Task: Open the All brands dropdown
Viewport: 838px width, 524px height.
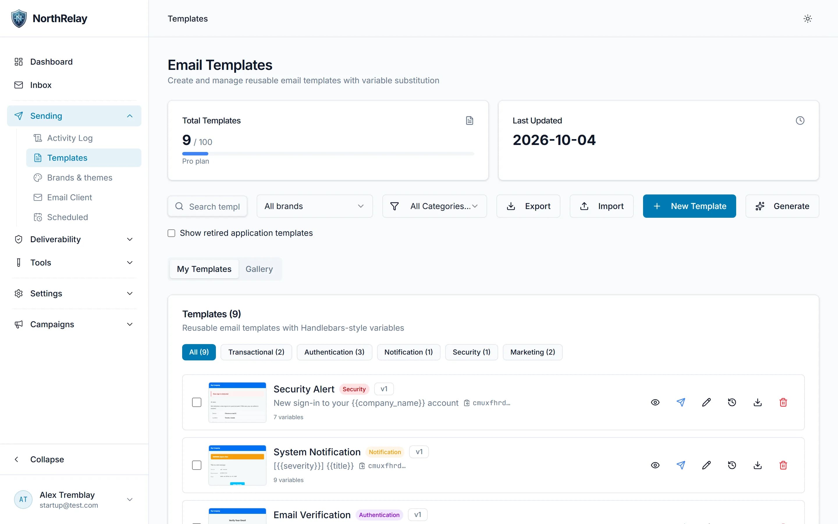Action: pos(315,206)
